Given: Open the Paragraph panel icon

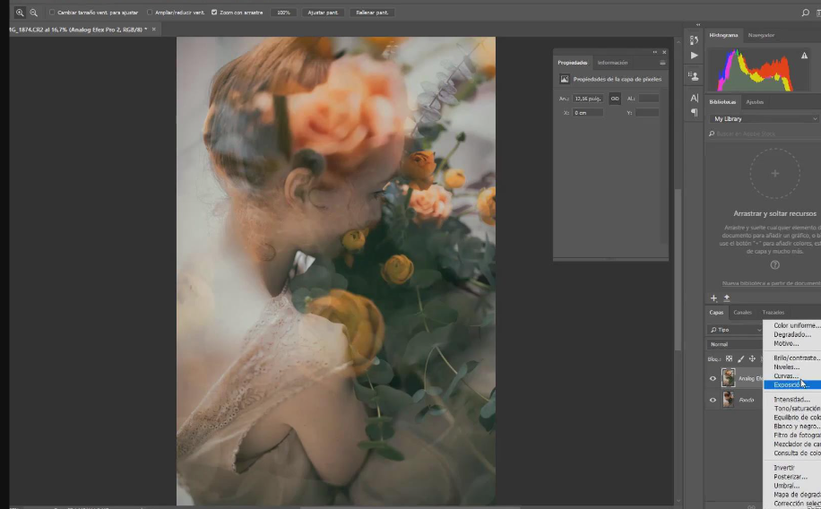Looking at the screenshot, I should point(694,113).
